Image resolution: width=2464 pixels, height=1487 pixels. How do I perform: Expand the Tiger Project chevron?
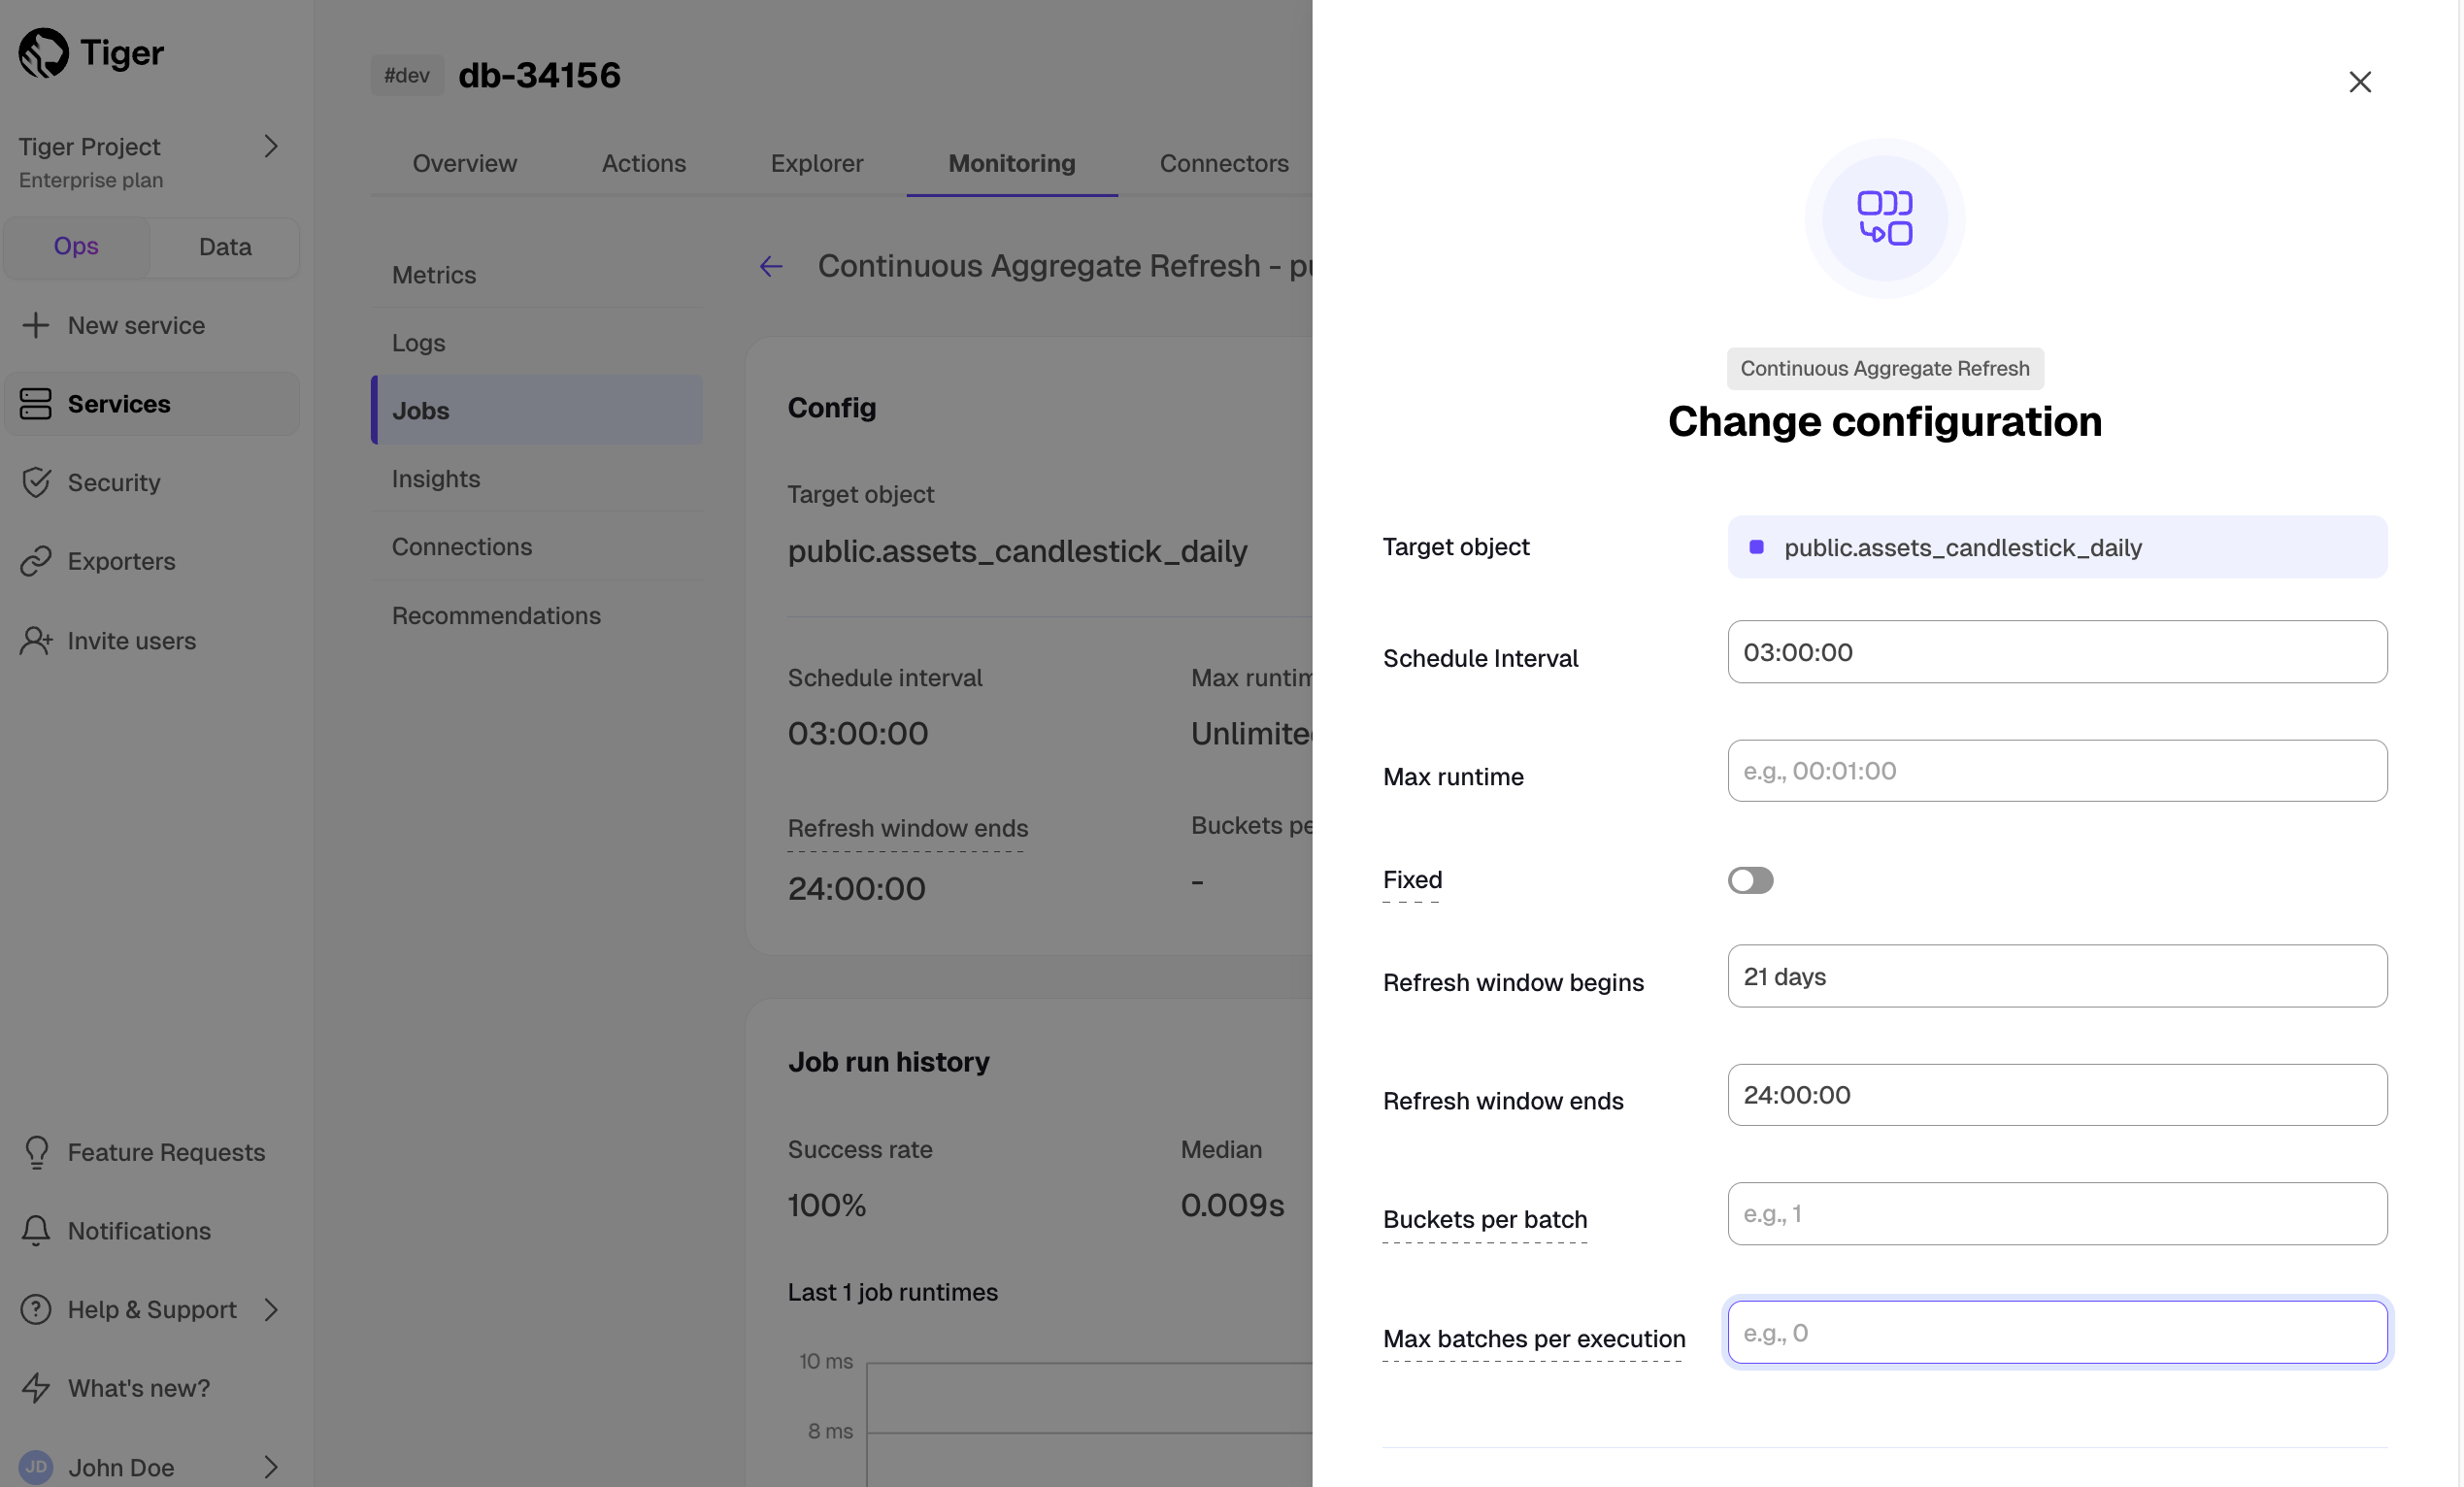(x=271, y=147)
